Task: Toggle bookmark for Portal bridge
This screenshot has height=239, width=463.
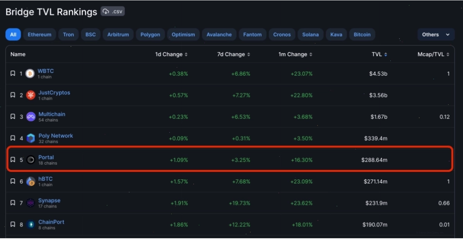Action: (13, 160)
